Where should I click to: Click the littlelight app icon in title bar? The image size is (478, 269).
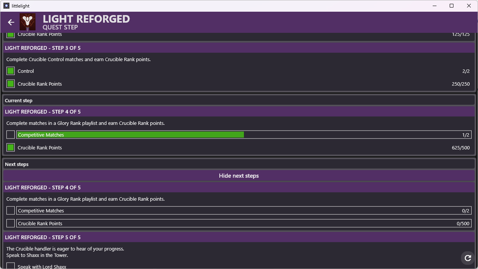point(6,6)
